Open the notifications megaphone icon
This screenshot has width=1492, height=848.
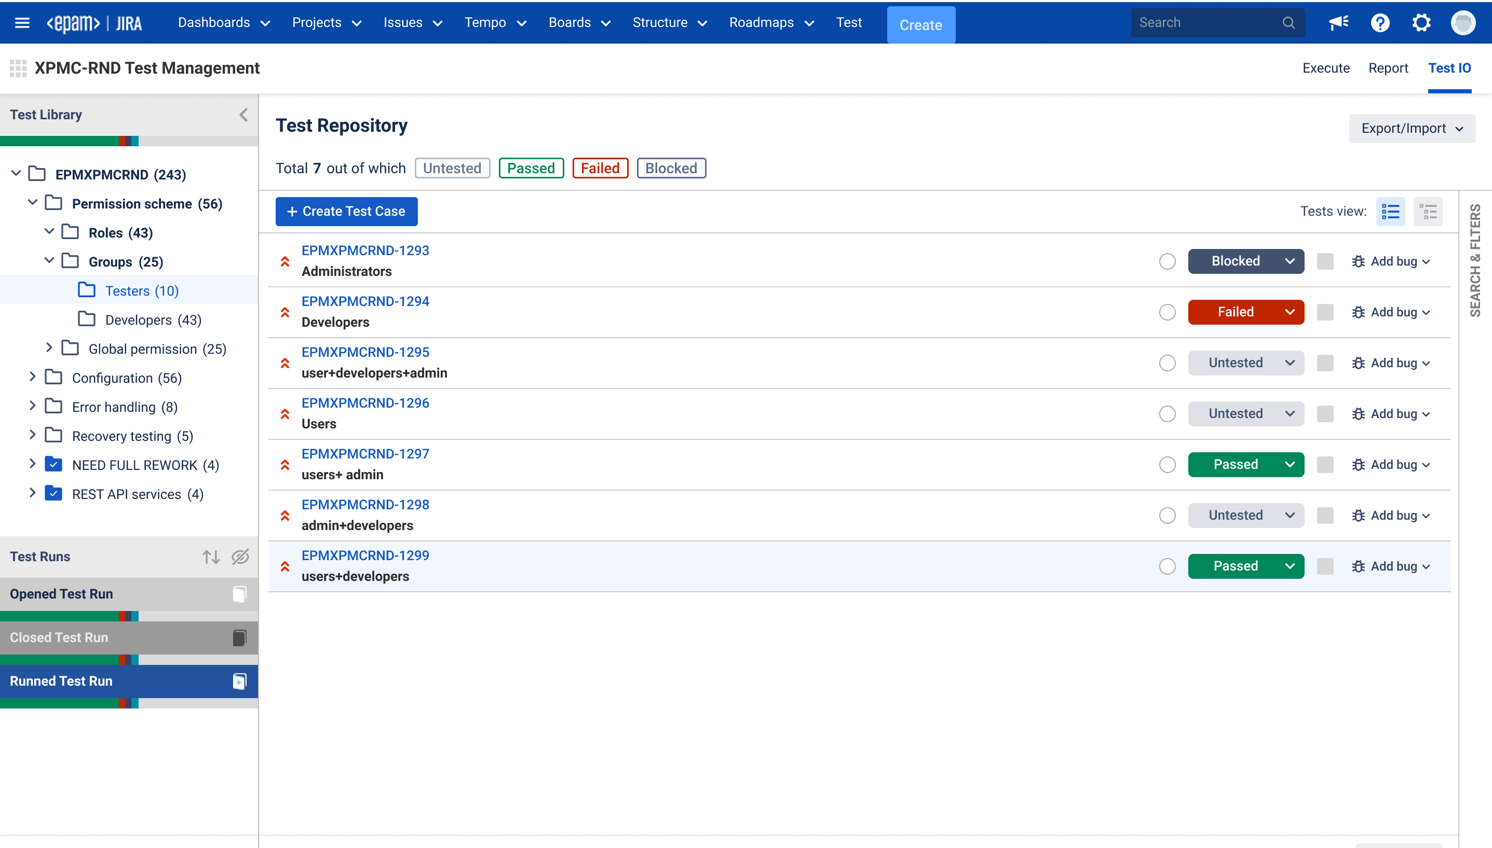tap(1338, 23)
